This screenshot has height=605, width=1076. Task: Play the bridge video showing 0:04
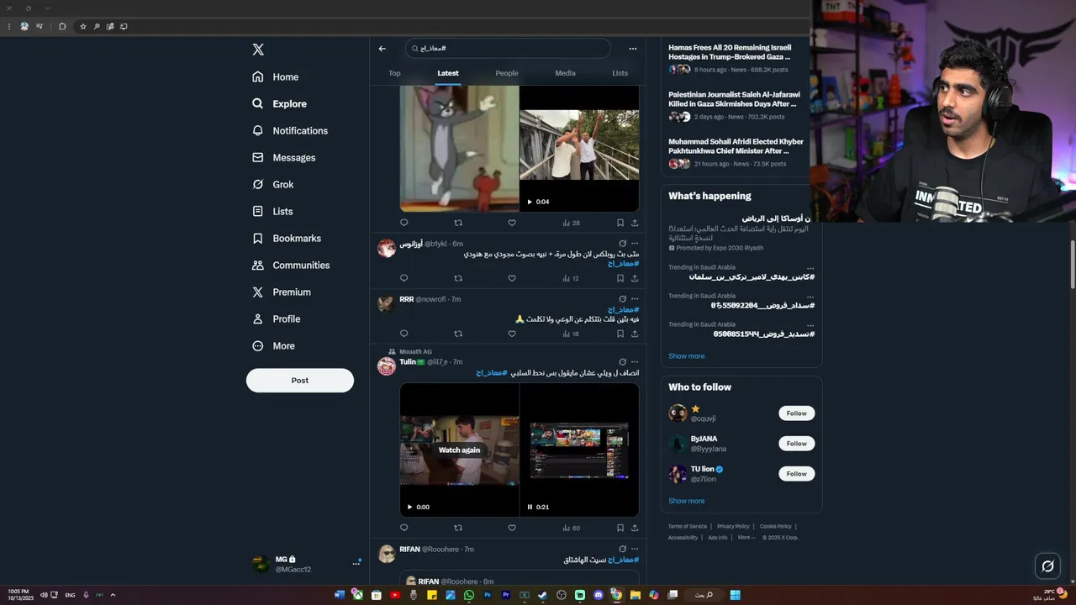pyautogui.click(x=530, y=202)
